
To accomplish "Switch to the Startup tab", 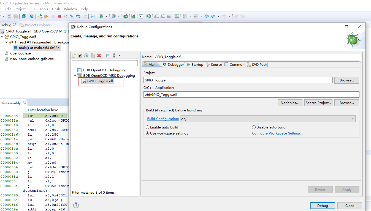I will [x=195, y=64].
